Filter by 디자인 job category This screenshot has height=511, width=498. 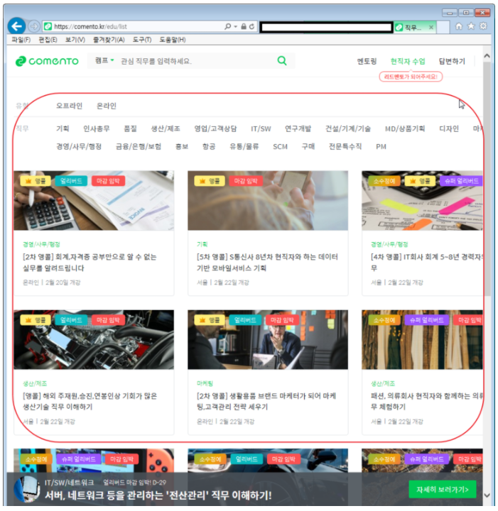click(x=449, y=128)
